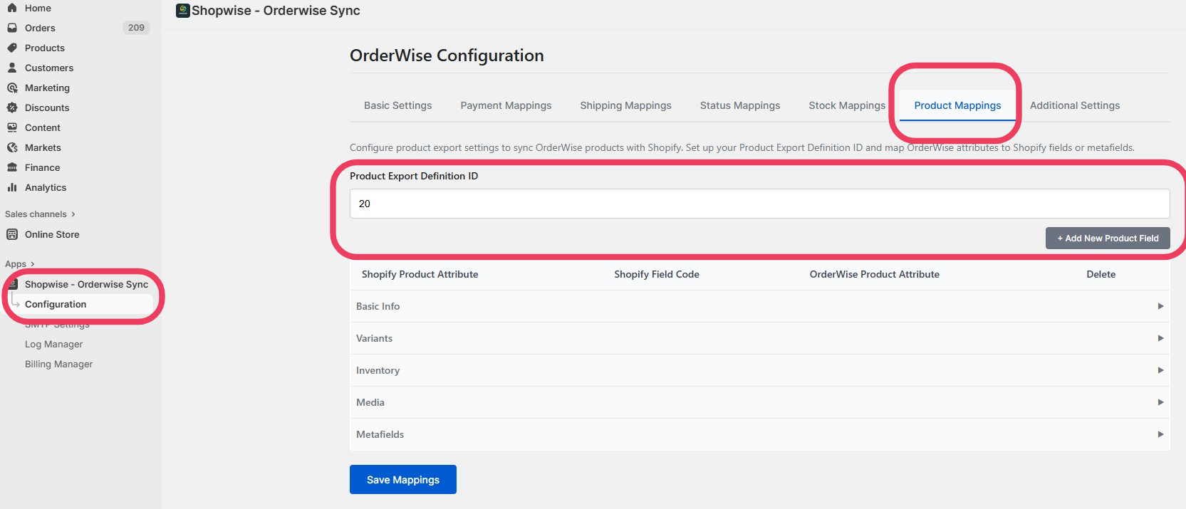Switch to the Payment Mappings tab
The height and width of the screenshot is (509, 1186).
[506, 105]
